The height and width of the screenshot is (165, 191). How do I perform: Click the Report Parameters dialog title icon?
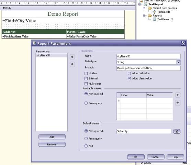[x=35, y=43]
